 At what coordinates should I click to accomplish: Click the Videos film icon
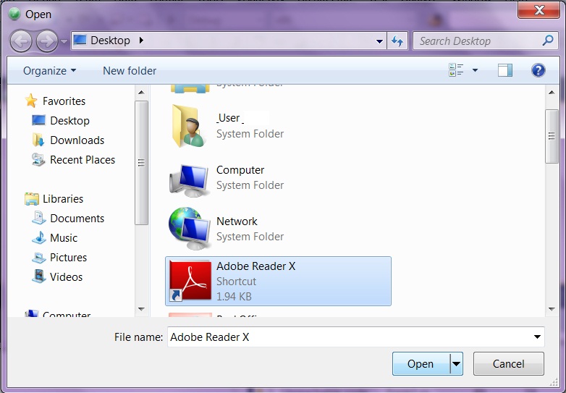[x=38, y=276]
